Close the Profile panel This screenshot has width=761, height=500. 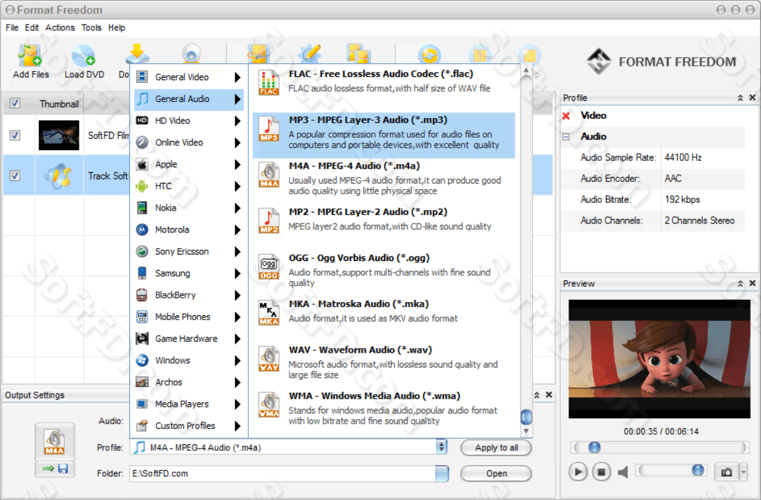click(x=752, y=98)
